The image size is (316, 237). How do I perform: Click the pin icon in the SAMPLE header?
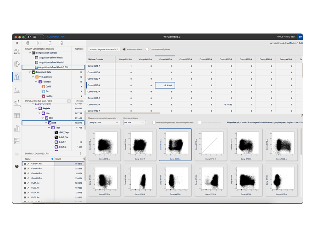click(x=80, y=154)
